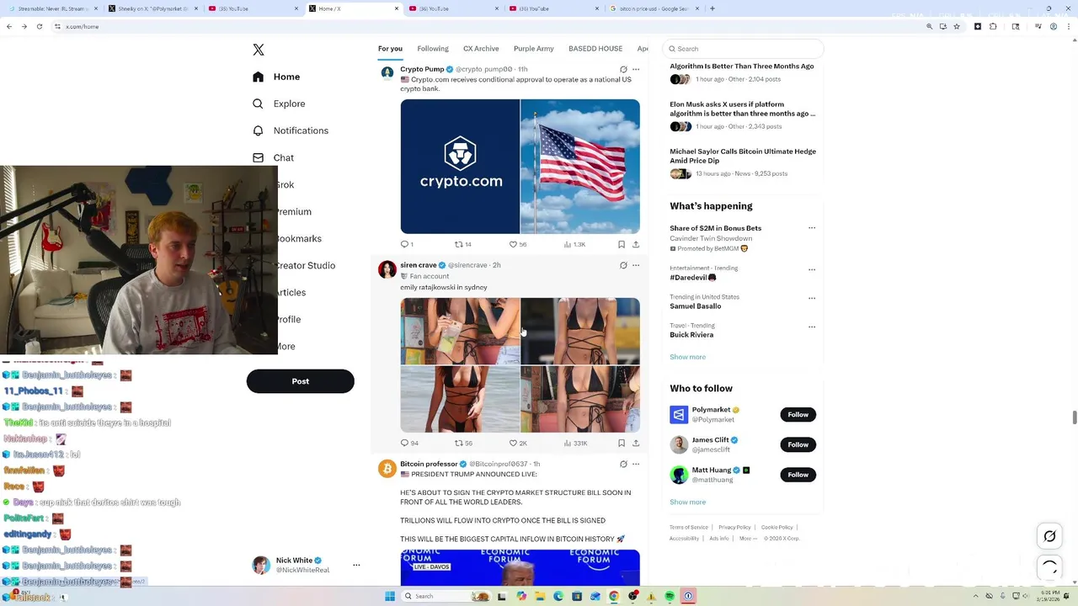1078x606 pixels.
Task: Bookmark this page with the star icon
Action: click(x=957, y=26)
